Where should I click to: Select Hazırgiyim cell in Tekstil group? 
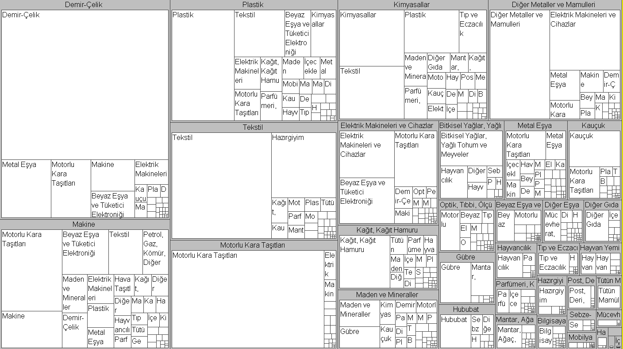304,165
